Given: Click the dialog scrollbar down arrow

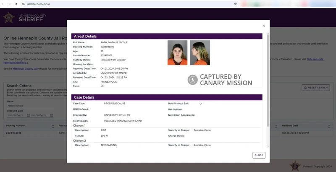Looking at the screenshot, I should click(x=268, y=146).
